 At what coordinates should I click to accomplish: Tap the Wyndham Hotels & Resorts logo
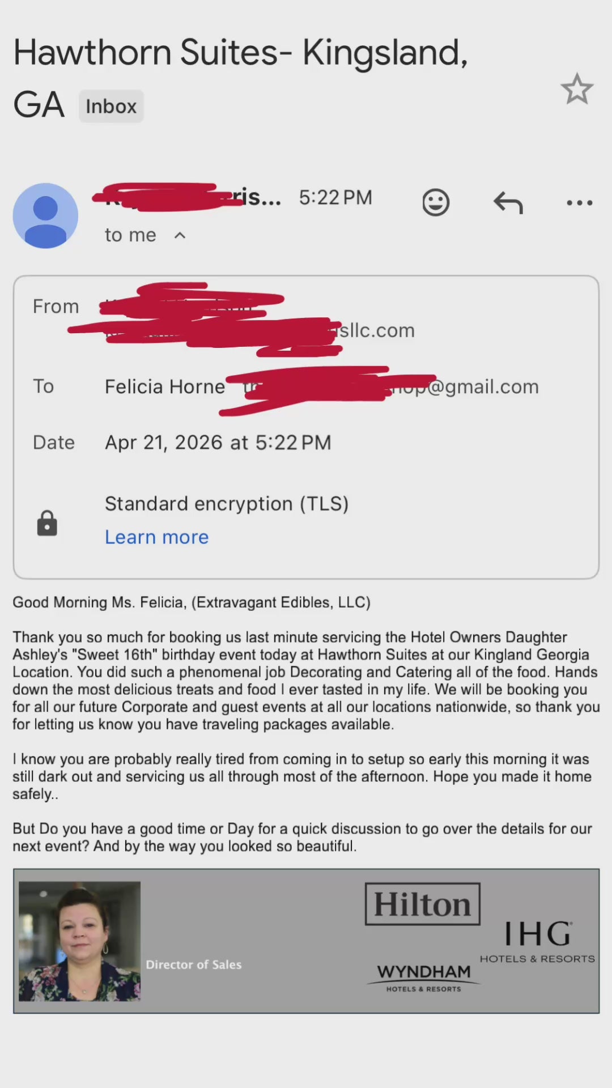coord(424,977)
